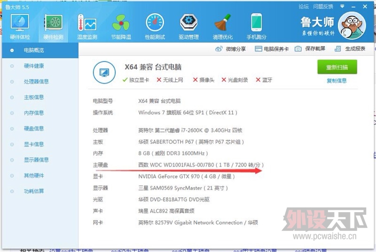Screen dimensions: 376x252
Task: Open the 问题反馈 feedback link
Action: (323, 7)
